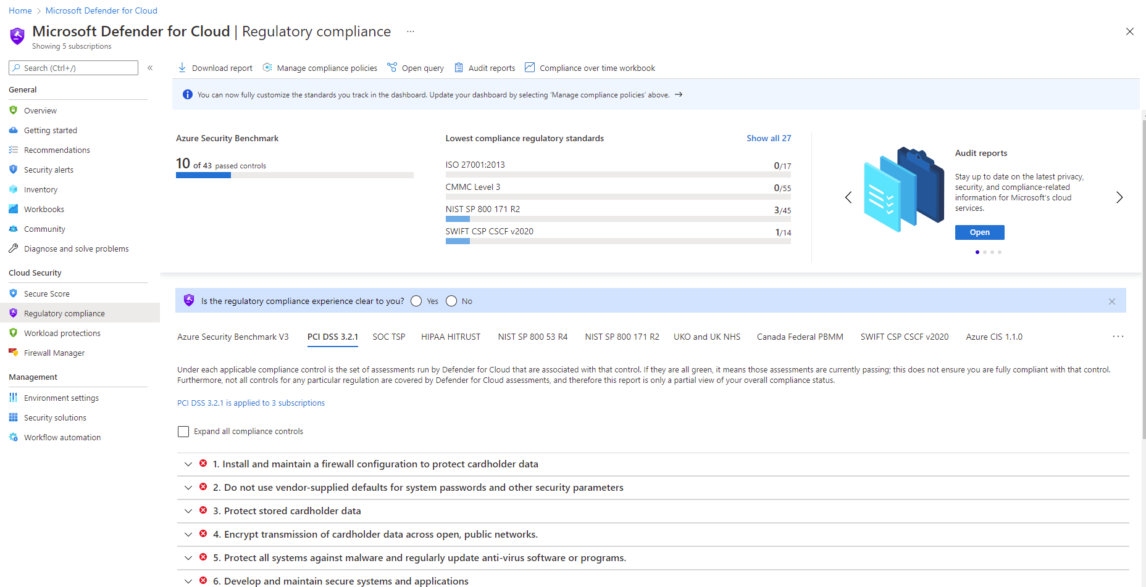Click the Manage compliance policies icon
This screenshot has height=587, width=1146.
pos(267,68)
